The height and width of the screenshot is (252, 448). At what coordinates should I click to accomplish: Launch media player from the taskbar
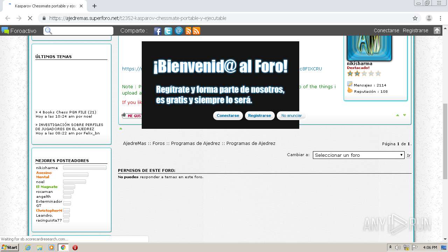[x=51, y=247]
